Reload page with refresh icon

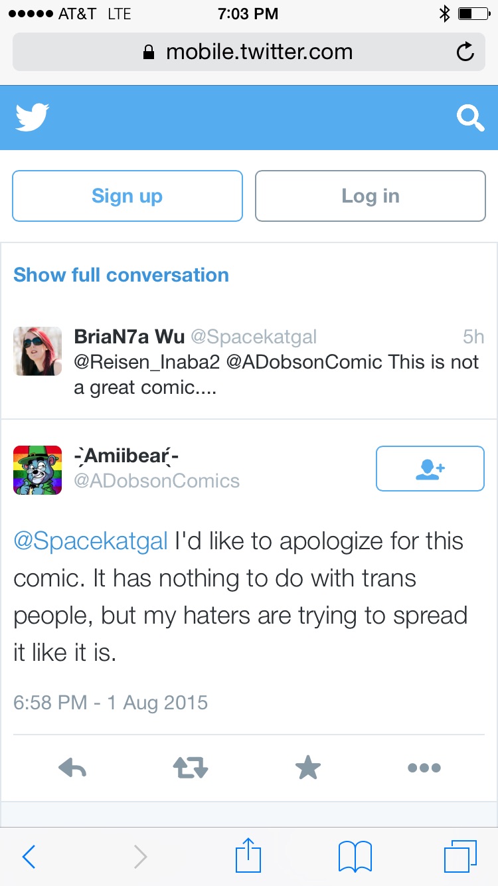coord(465,52)
